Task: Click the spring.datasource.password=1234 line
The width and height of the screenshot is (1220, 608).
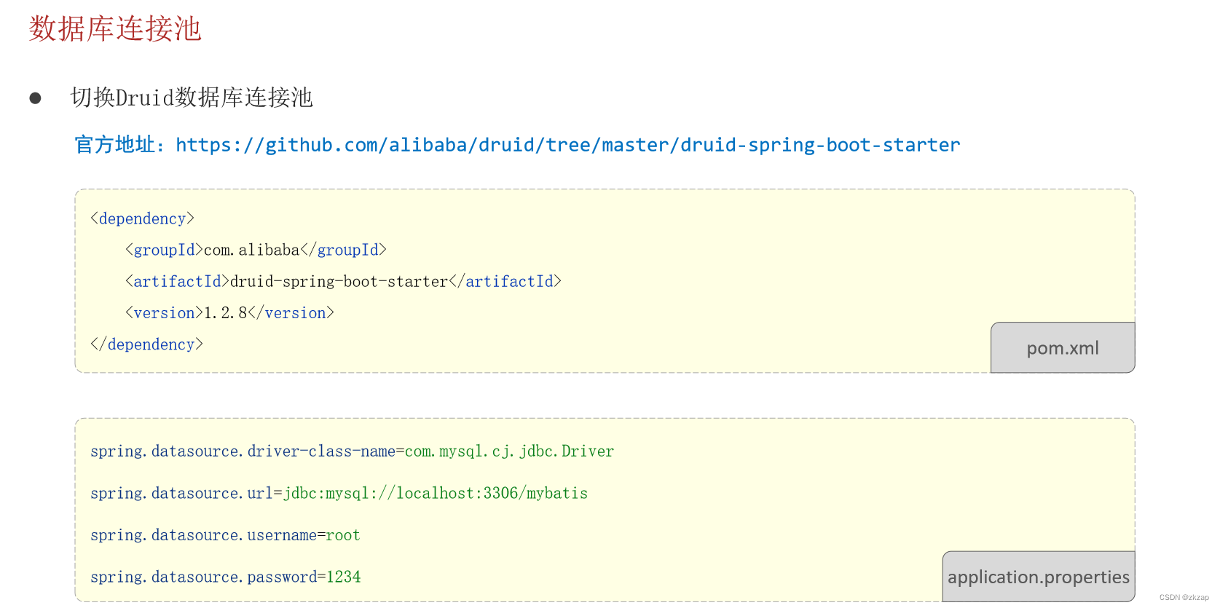Action: coord(226,577)
